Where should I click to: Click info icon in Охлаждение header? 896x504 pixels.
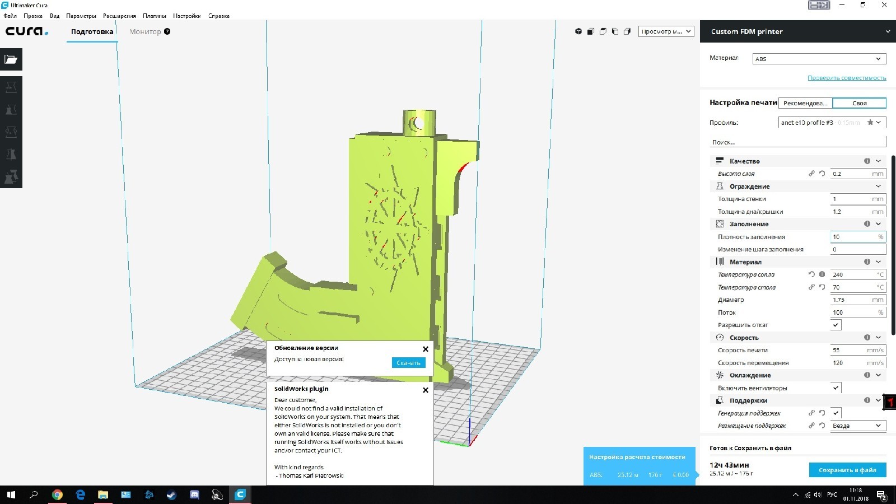867,375
